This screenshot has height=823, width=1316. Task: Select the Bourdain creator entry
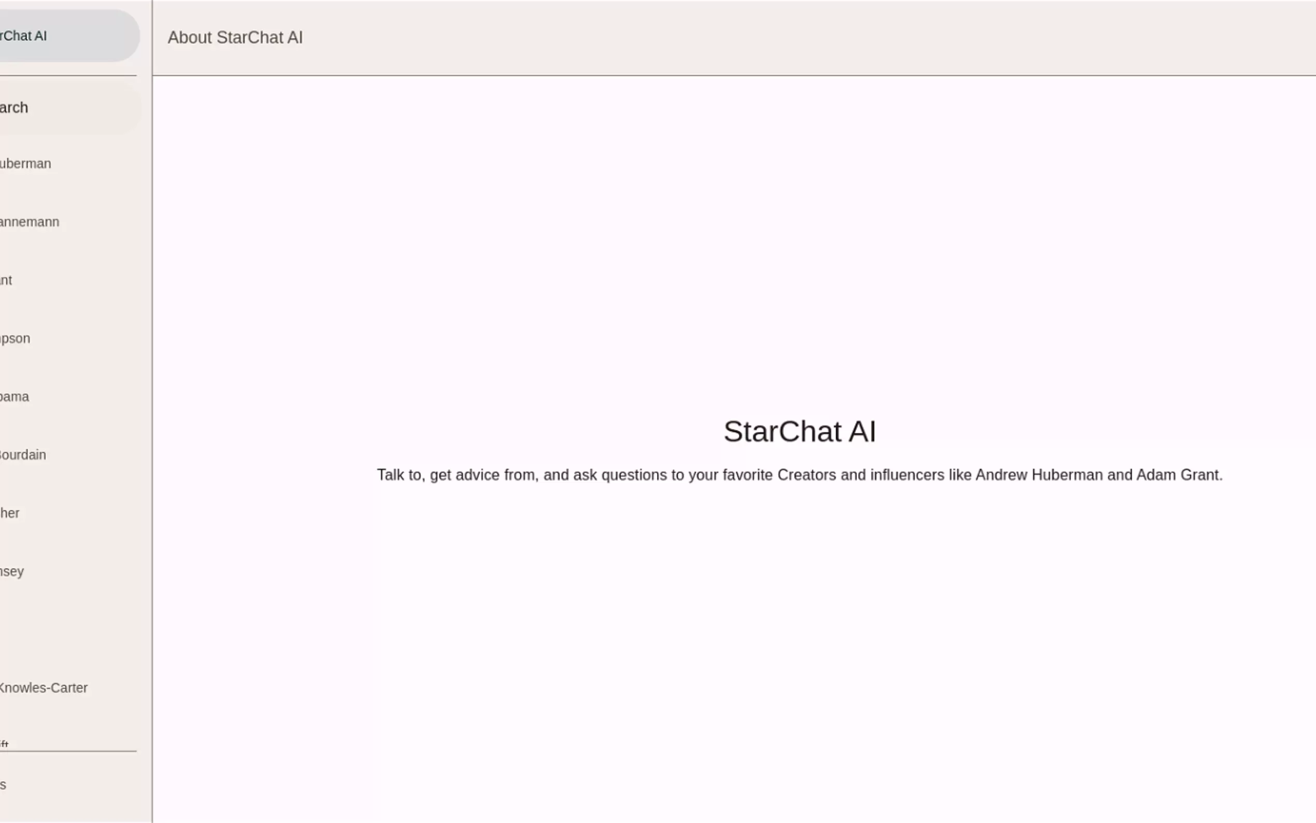pos(23,455)
